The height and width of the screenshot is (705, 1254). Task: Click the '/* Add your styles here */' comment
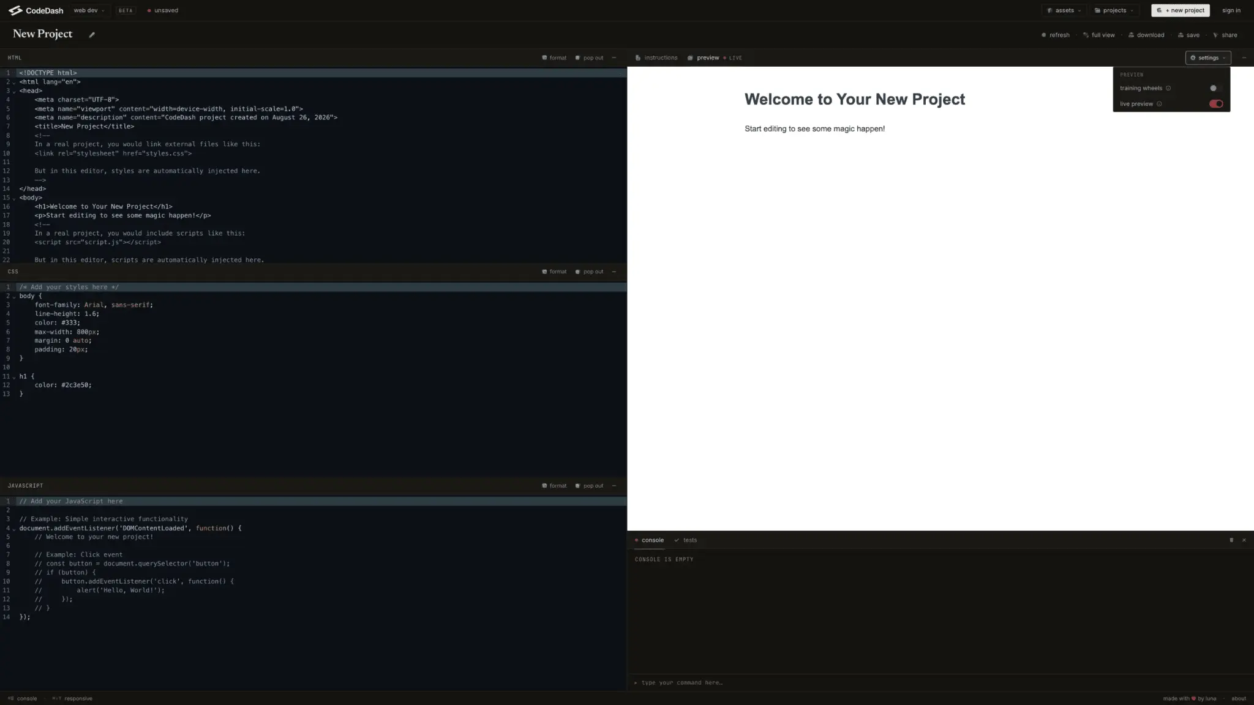coord(69,287)
